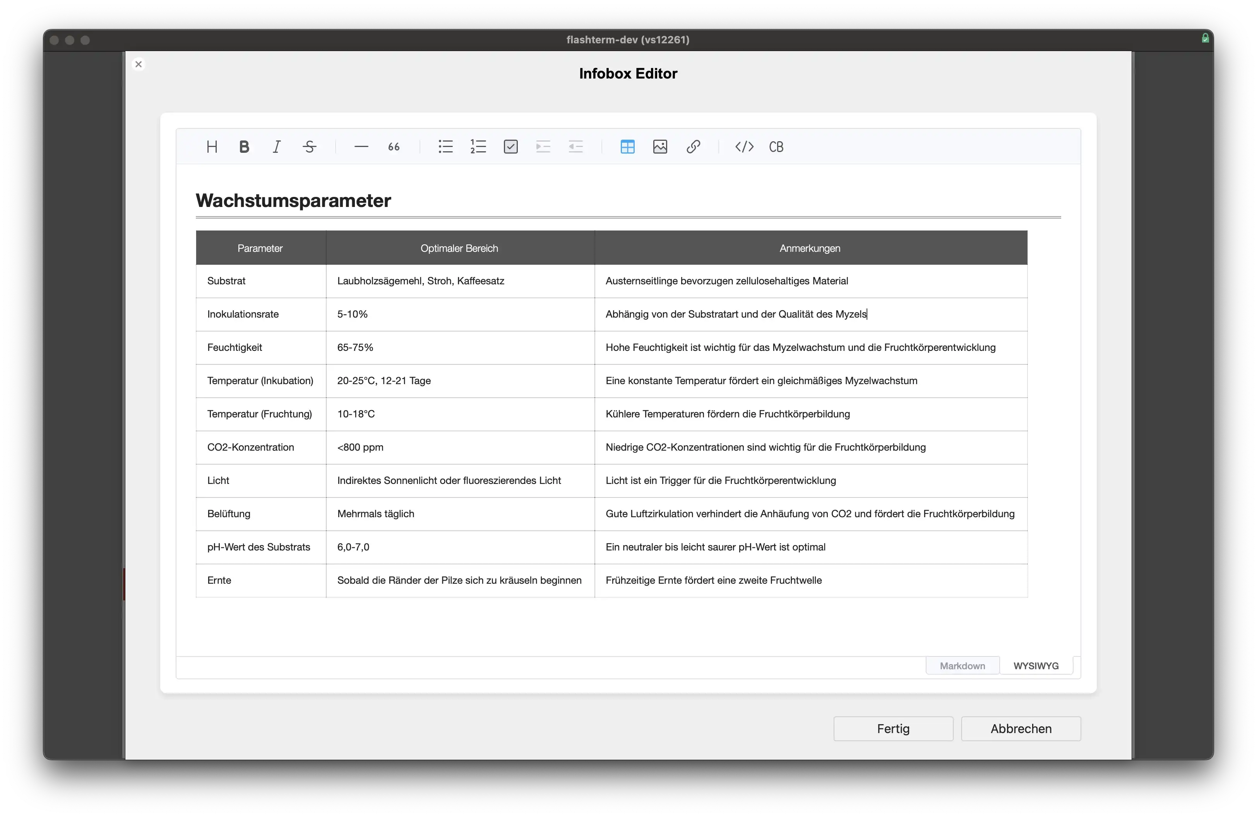Open the Heading style tool

[x=212, y=147]
